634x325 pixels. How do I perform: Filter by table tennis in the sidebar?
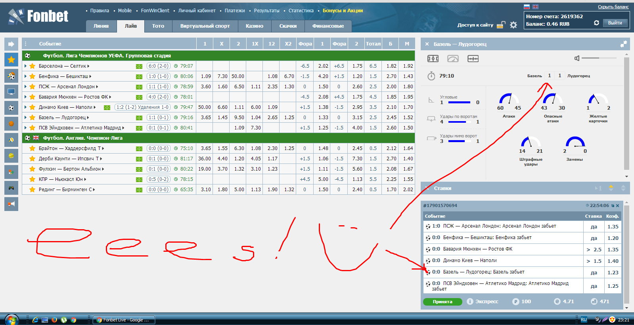click(11, 172)
